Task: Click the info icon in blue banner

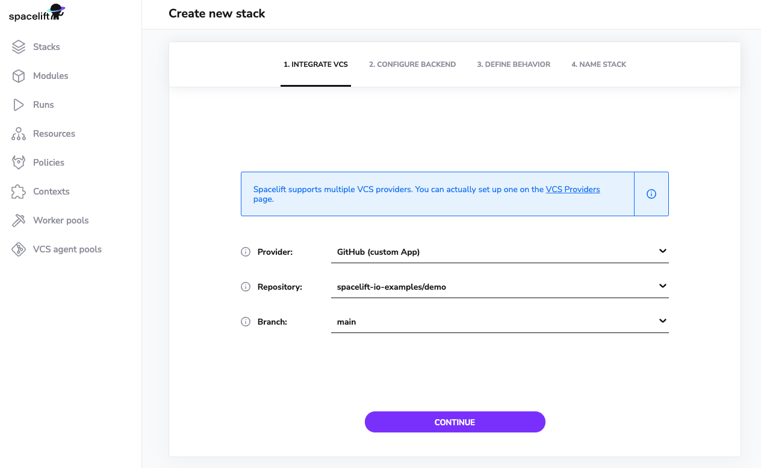Action: point(651,194)
